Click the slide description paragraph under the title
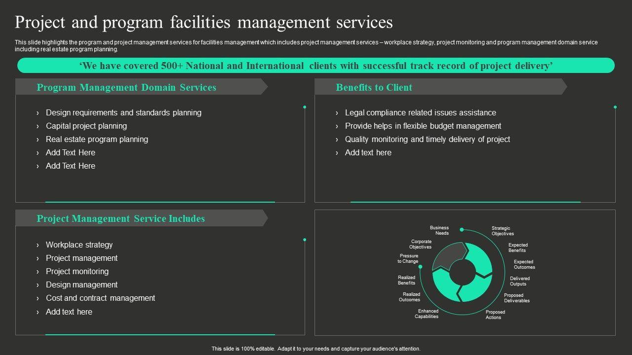 click(x=306, y=46)
